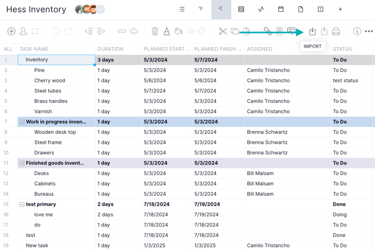Click the Inventory task name field
The image size is (375, 250).
57,60
